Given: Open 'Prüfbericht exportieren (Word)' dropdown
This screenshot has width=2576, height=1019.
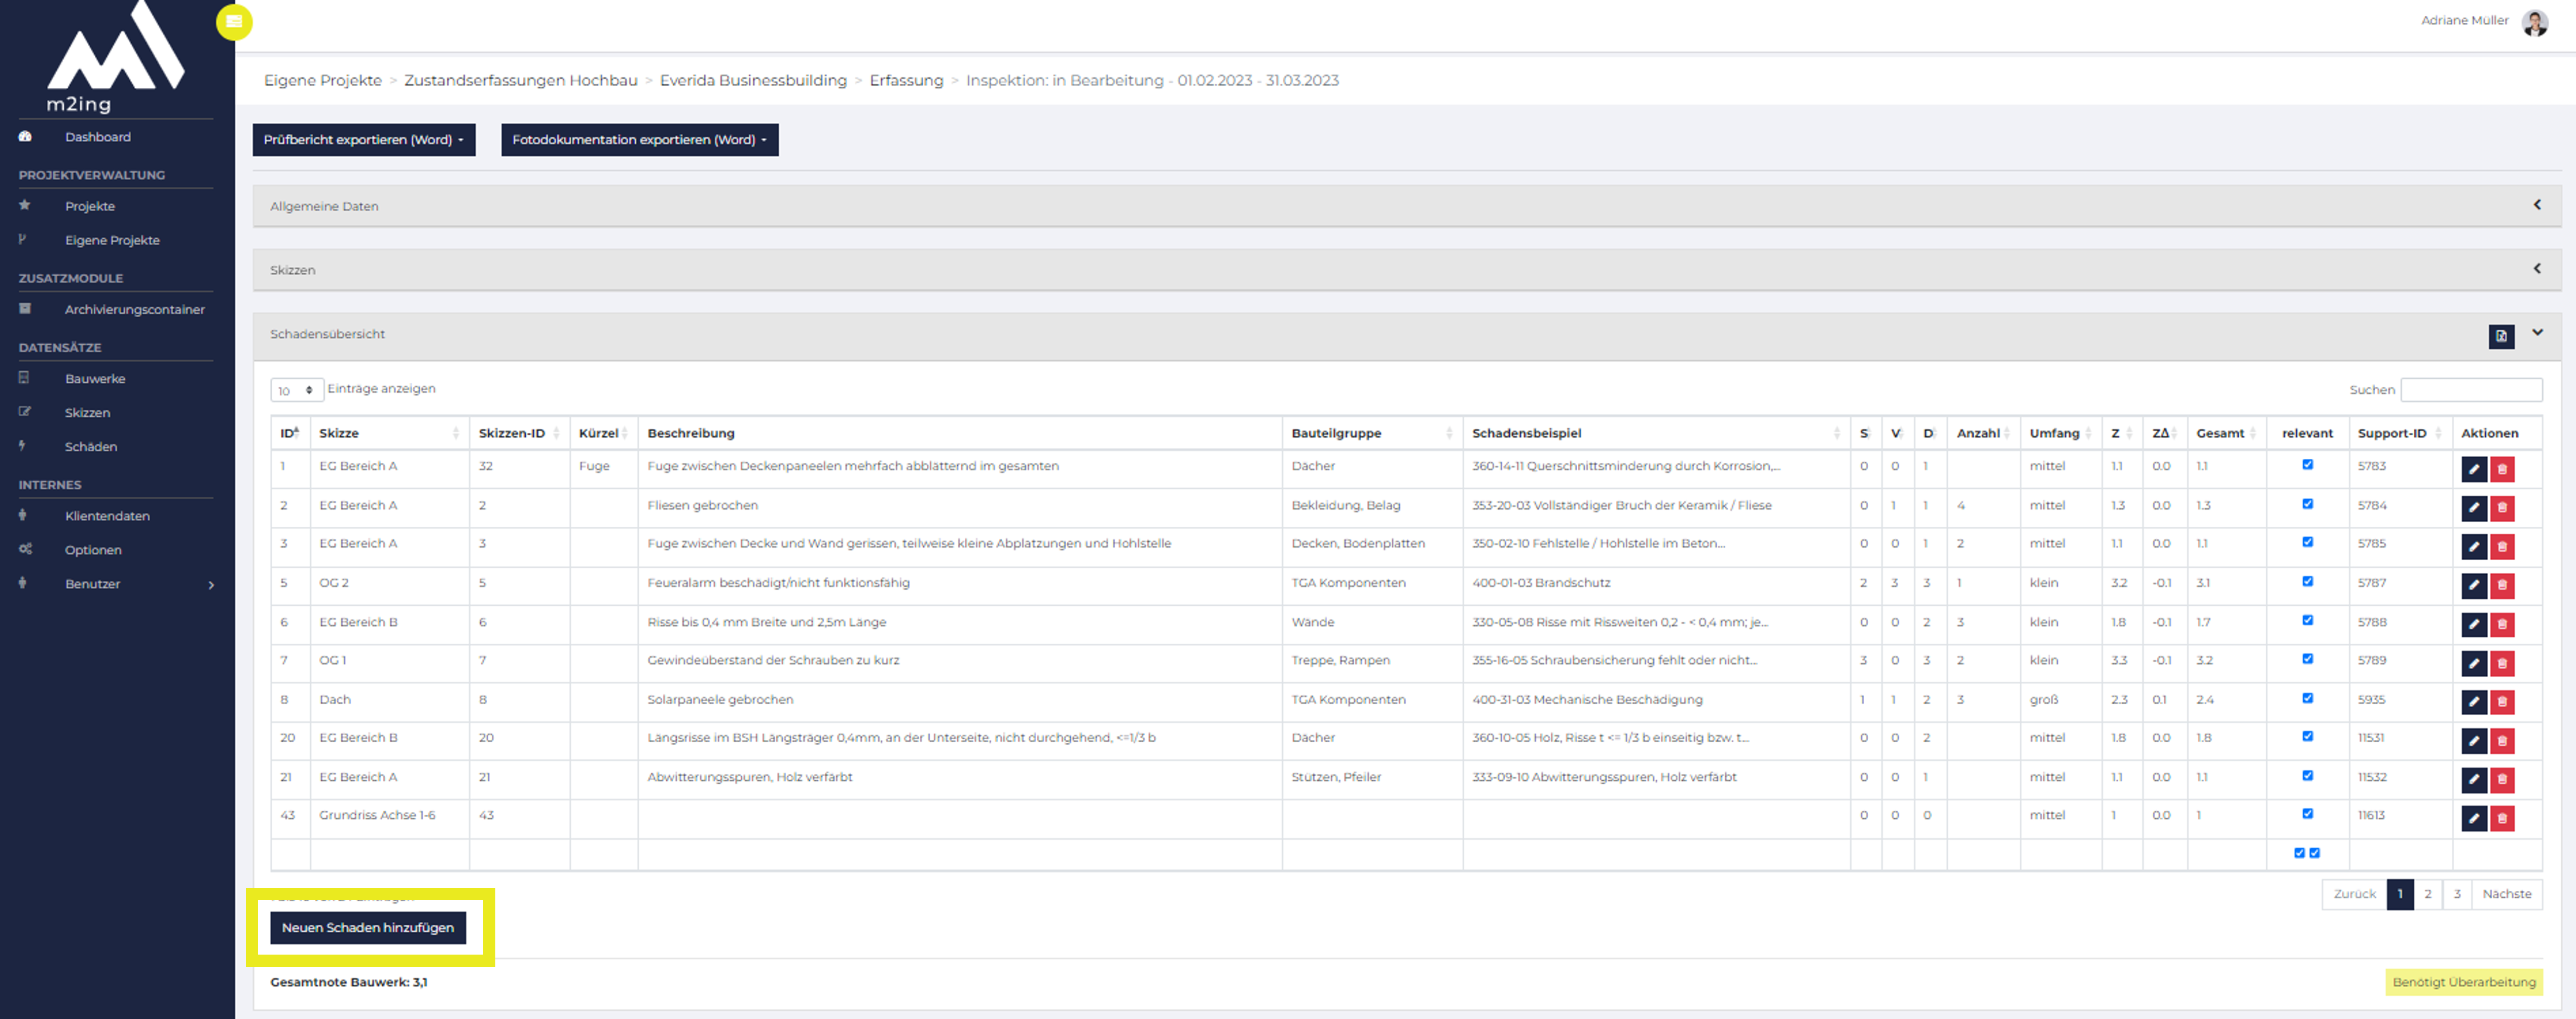Looking at the screenshot, I should click(364, 140).
